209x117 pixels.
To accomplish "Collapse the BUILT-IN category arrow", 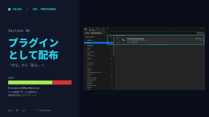I will (85, 58).
